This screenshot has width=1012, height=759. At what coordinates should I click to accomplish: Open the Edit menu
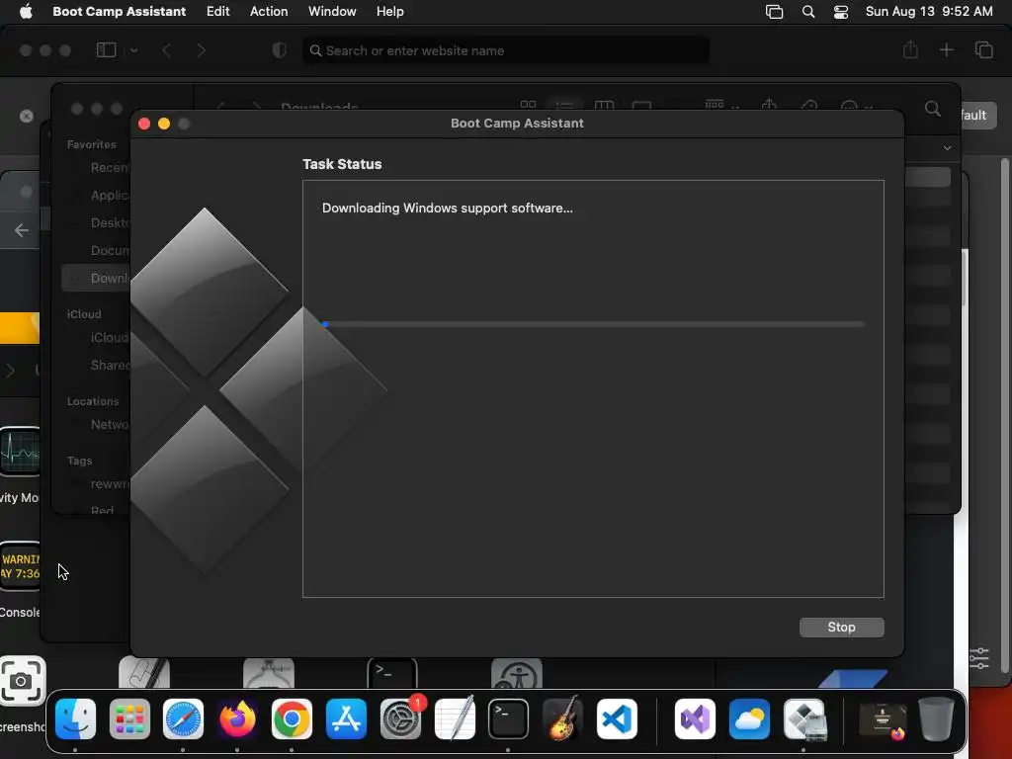pyautogui.click(x=217, y=11)
